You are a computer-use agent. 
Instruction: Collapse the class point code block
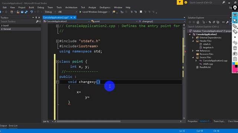click(58, 62)
